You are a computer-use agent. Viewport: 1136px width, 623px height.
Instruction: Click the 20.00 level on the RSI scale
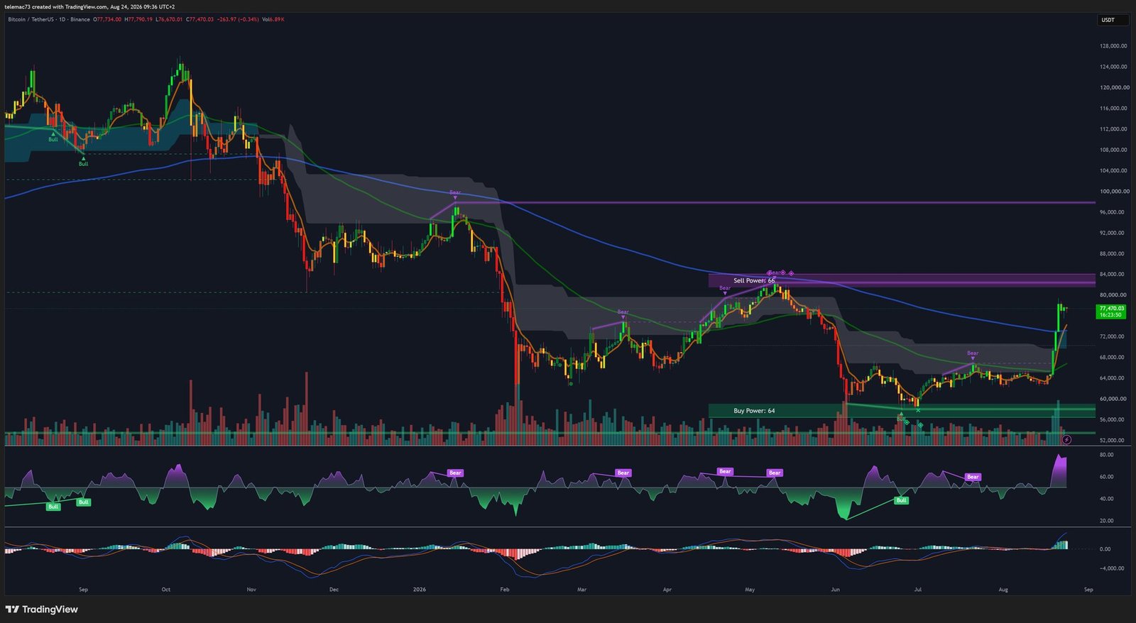1106,521
